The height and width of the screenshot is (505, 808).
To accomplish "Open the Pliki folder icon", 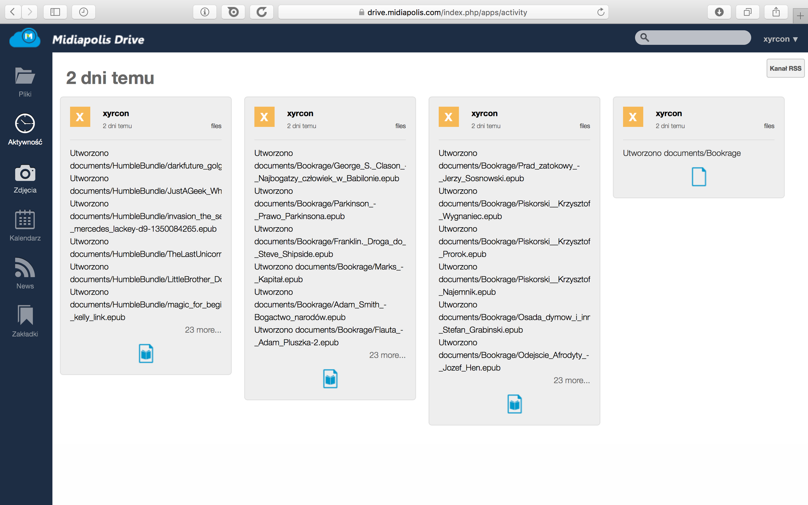I will 25,76.
